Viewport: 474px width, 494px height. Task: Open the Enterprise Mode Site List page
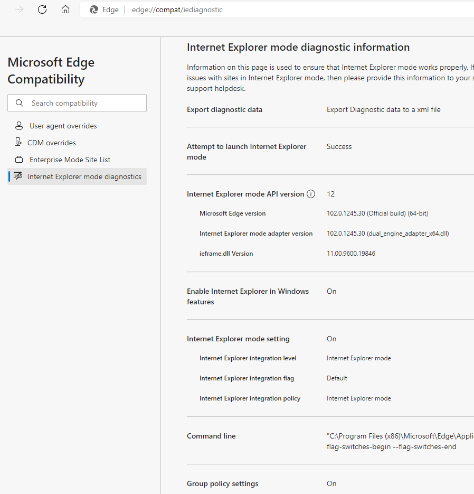[70, 160]
